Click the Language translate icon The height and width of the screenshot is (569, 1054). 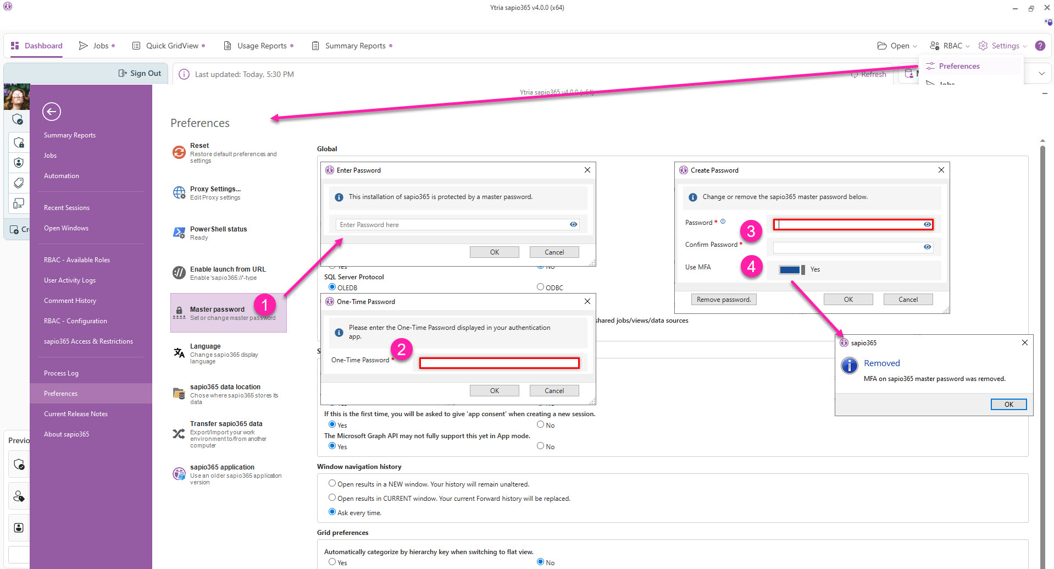tap(179, 353)
